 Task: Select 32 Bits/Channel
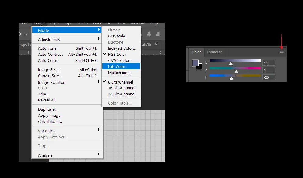[121, 94]
